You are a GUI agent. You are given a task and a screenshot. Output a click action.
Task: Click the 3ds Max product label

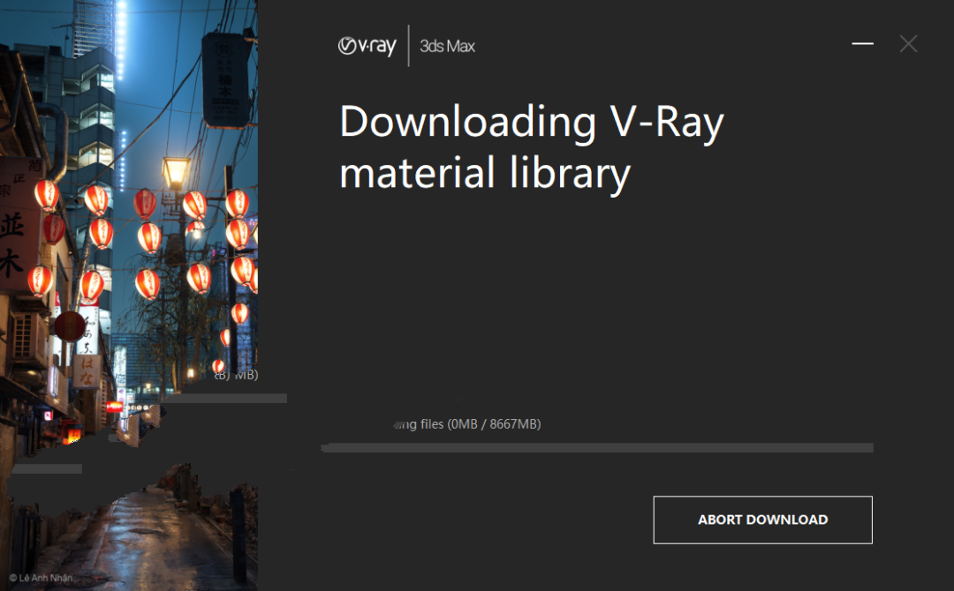tap(447, 46)
